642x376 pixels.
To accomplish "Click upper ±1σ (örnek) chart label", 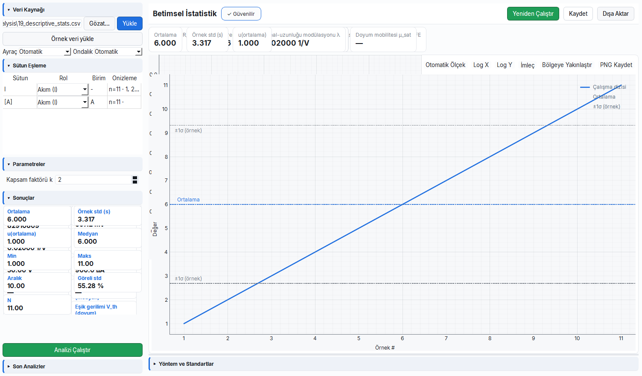I will (188, 131).
